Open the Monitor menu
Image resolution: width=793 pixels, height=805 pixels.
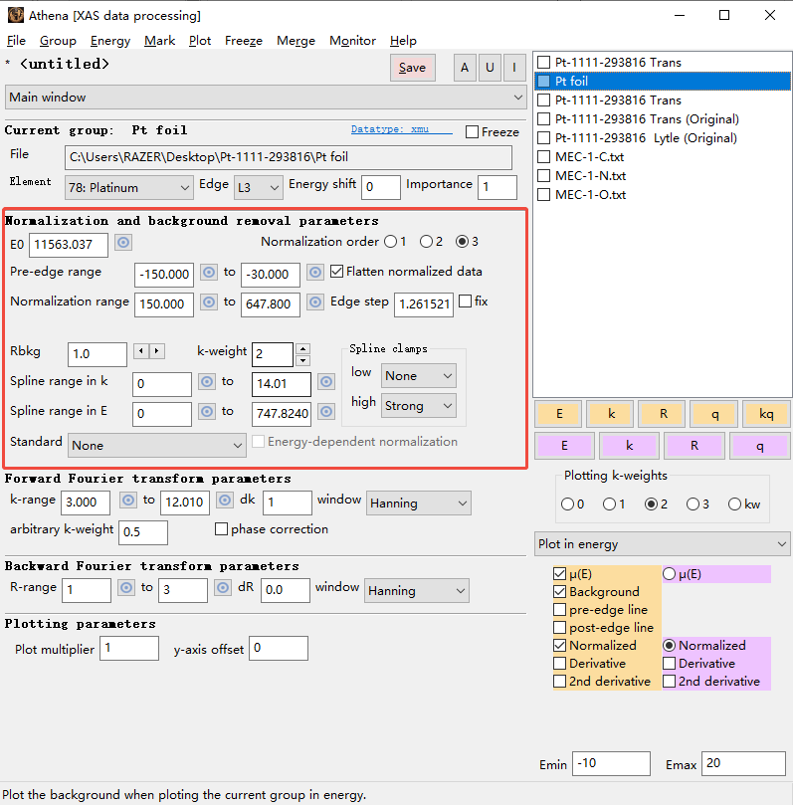point(352,41)
